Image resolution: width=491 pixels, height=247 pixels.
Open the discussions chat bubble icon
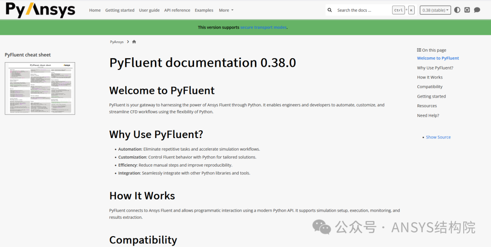[477, 10]
